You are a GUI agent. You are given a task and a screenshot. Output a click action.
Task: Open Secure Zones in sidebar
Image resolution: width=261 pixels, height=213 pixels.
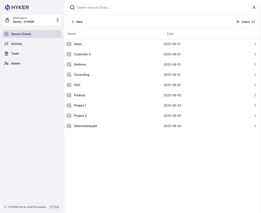[32, 34]
